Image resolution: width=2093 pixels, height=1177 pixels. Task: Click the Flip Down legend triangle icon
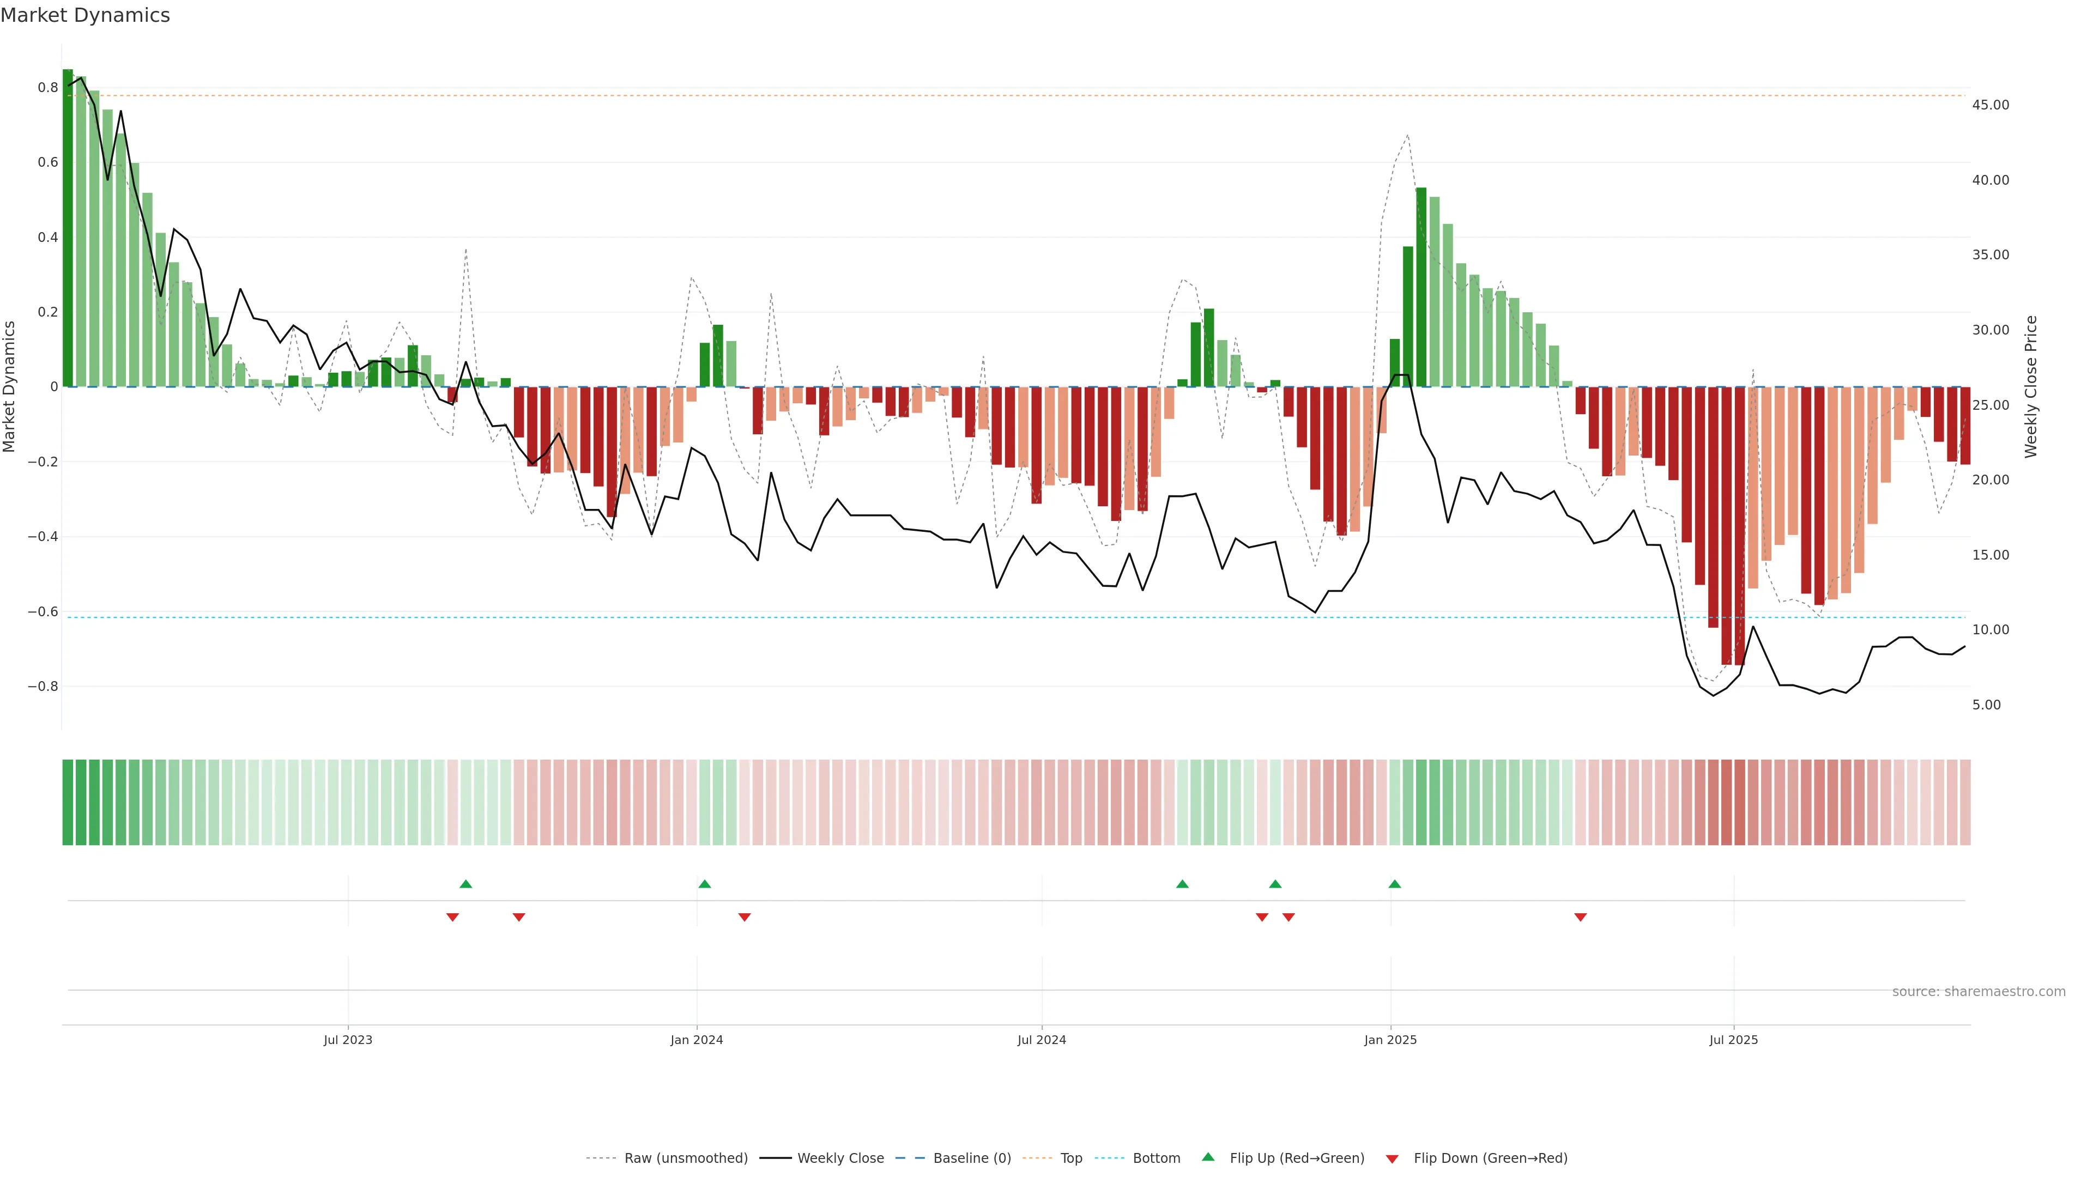1392,1159
